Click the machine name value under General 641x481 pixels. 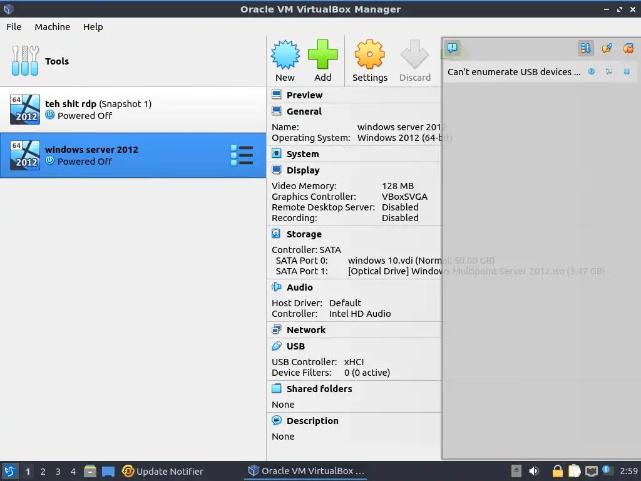coord(401,127)
